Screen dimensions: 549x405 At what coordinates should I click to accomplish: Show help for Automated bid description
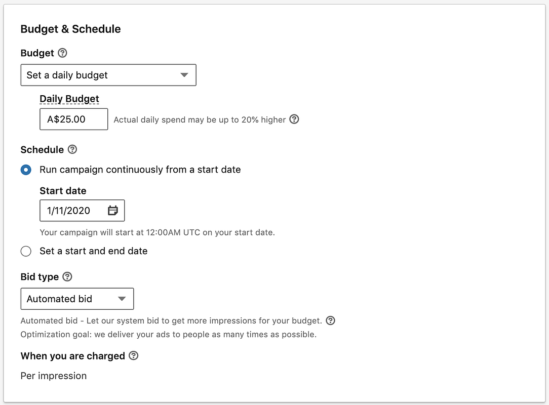tap(330, 320)
